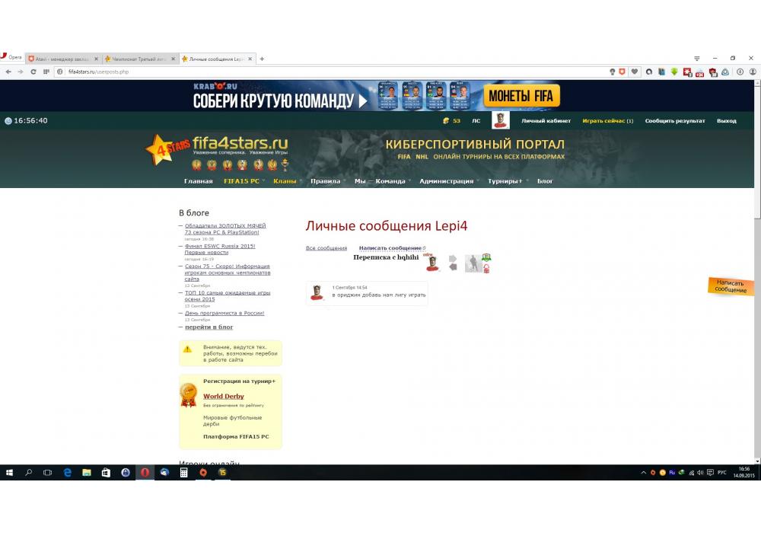The width and height of the screenshot is (761, 533).
Task: Click the blue triangular extension icon
Action: (725, 72)
